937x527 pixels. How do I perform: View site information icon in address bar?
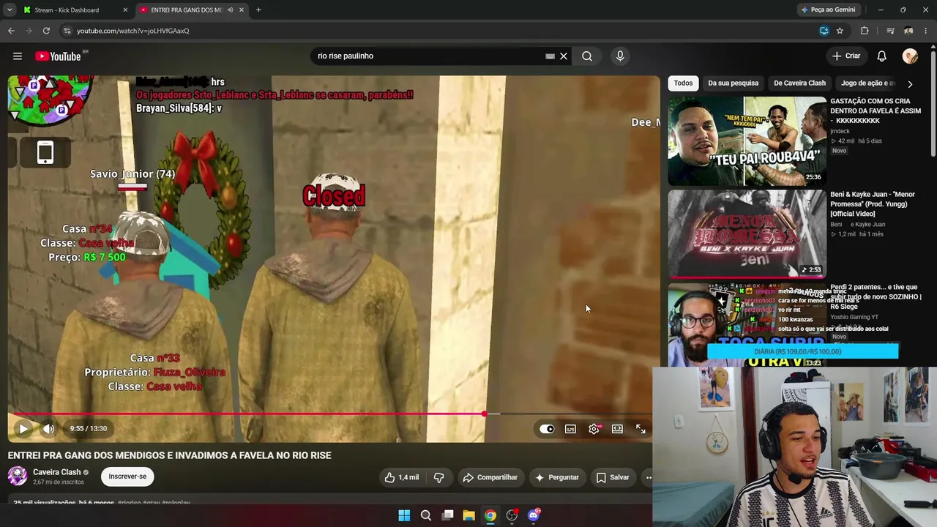tap(67, 31)
